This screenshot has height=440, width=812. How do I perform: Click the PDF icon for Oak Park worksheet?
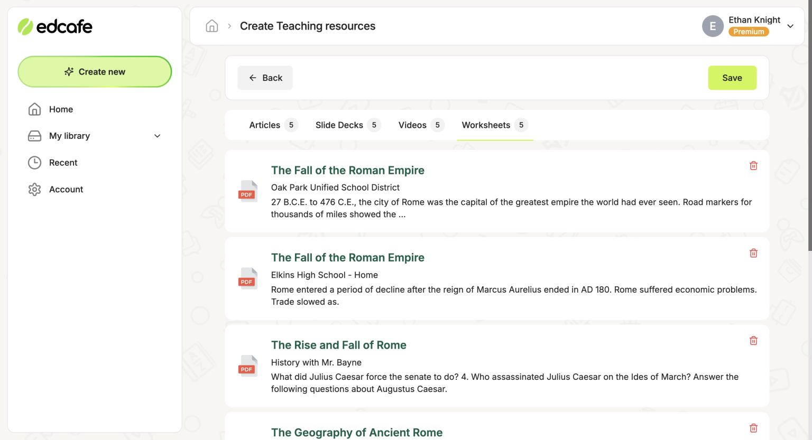click(x=248, y=191)
